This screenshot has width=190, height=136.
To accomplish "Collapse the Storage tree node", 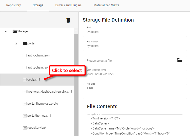I will click(x=6, y=31).
